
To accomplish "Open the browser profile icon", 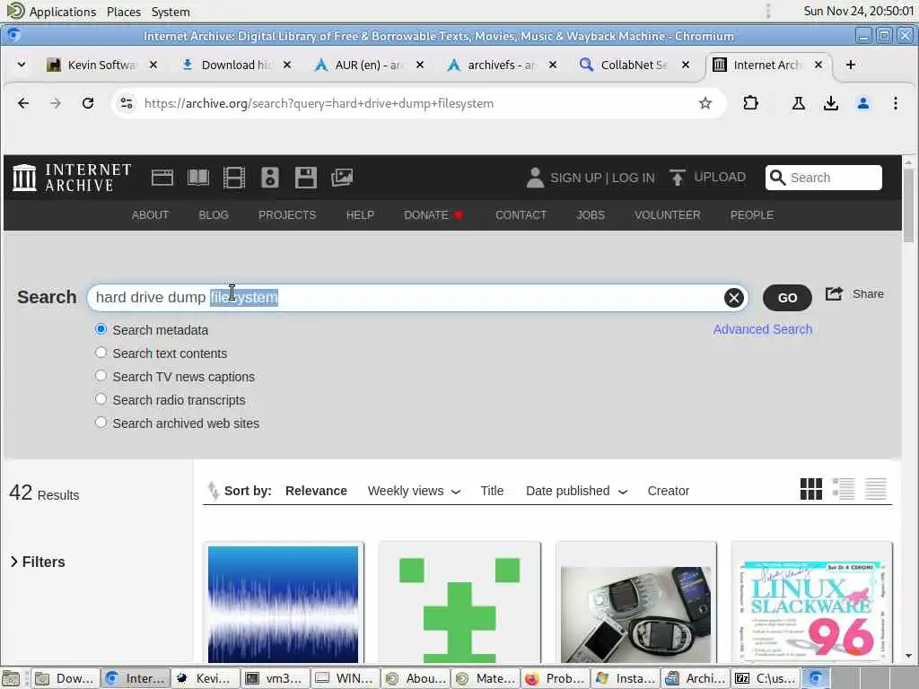I will pos(862,104).
